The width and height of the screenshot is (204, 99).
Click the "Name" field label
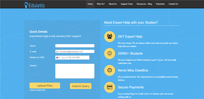[33, 46]
